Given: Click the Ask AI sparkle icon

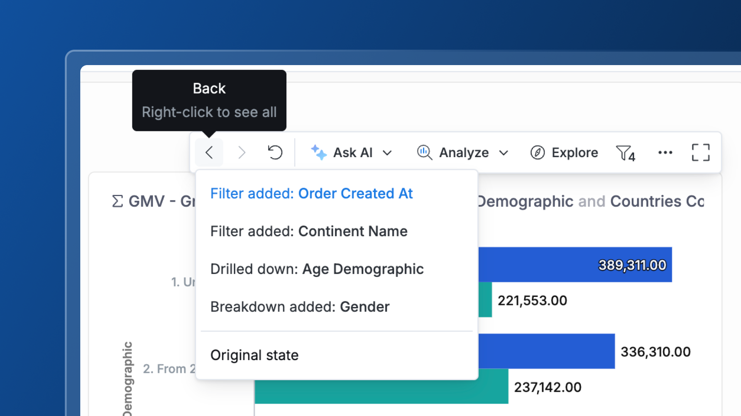Looking at the screenshot, I should [x=319, y=153].
